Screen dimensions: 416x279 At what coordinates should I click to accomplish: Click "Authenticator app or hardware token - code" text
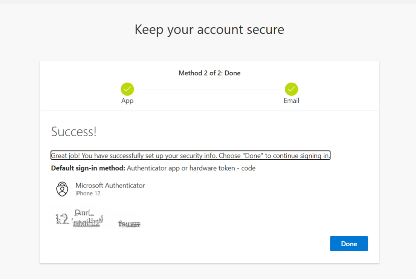point(191,168)
